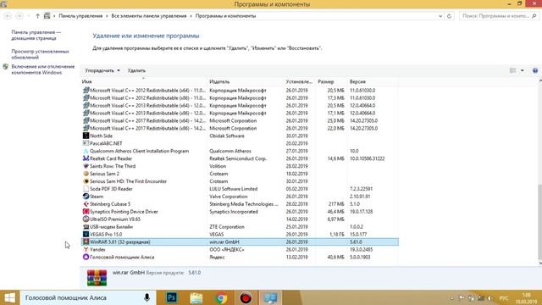Click the large WinRAR details pane thumbnail
The height and width of the screenshot is (305, 542).
pyautogui.click(x=97, y=278)
